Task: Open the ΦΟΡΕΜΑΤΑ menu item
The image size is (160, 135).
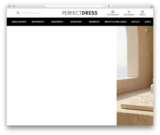Action: coord(38,22)
